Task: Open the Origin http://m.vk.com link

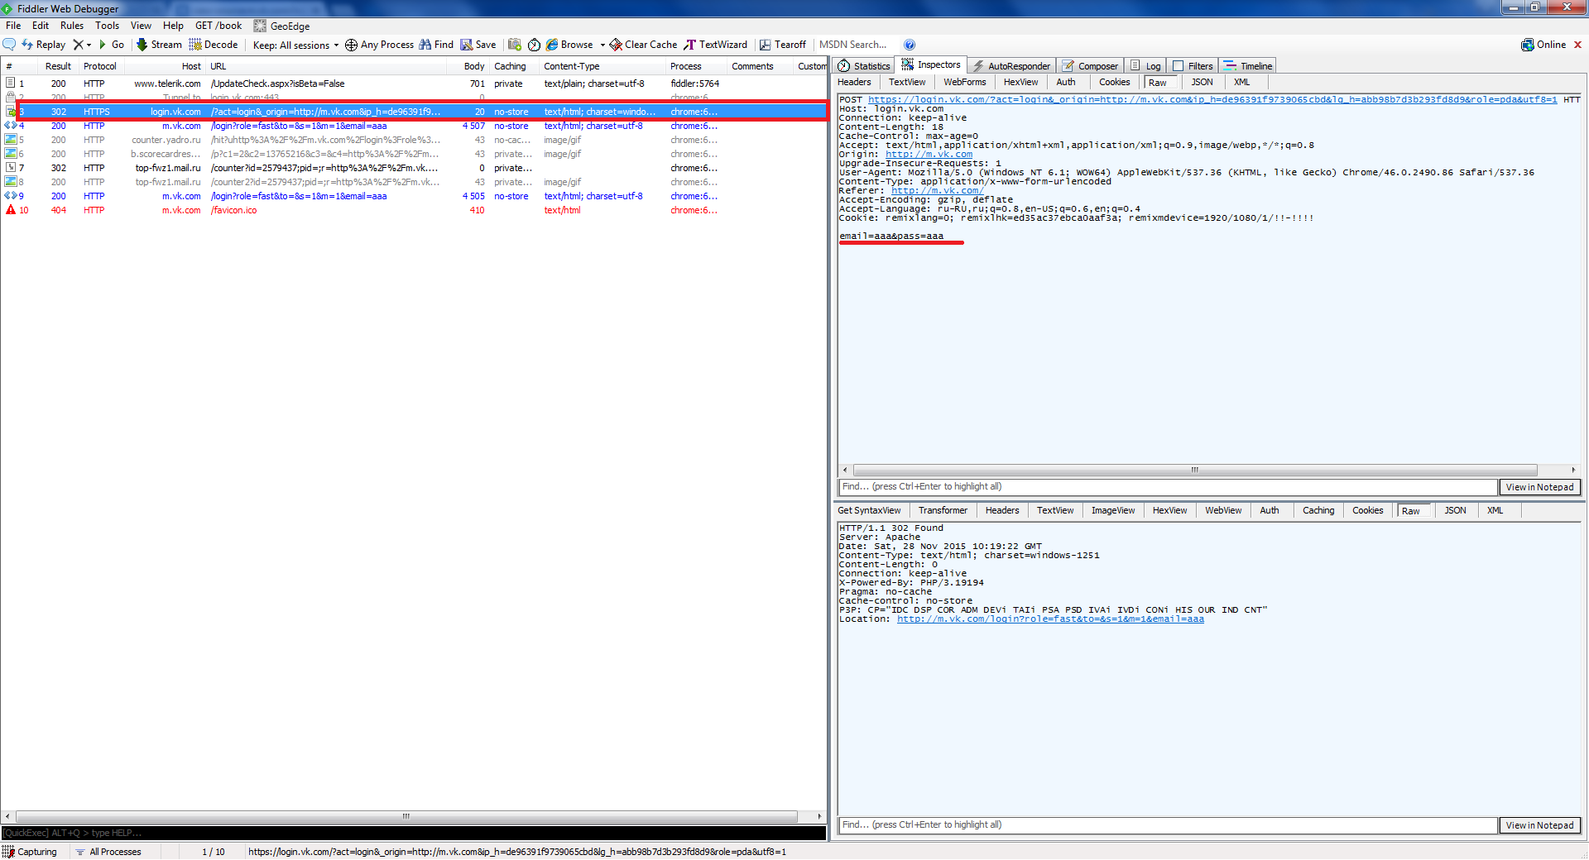Action: pyautogui.click(x=929, y=154)
